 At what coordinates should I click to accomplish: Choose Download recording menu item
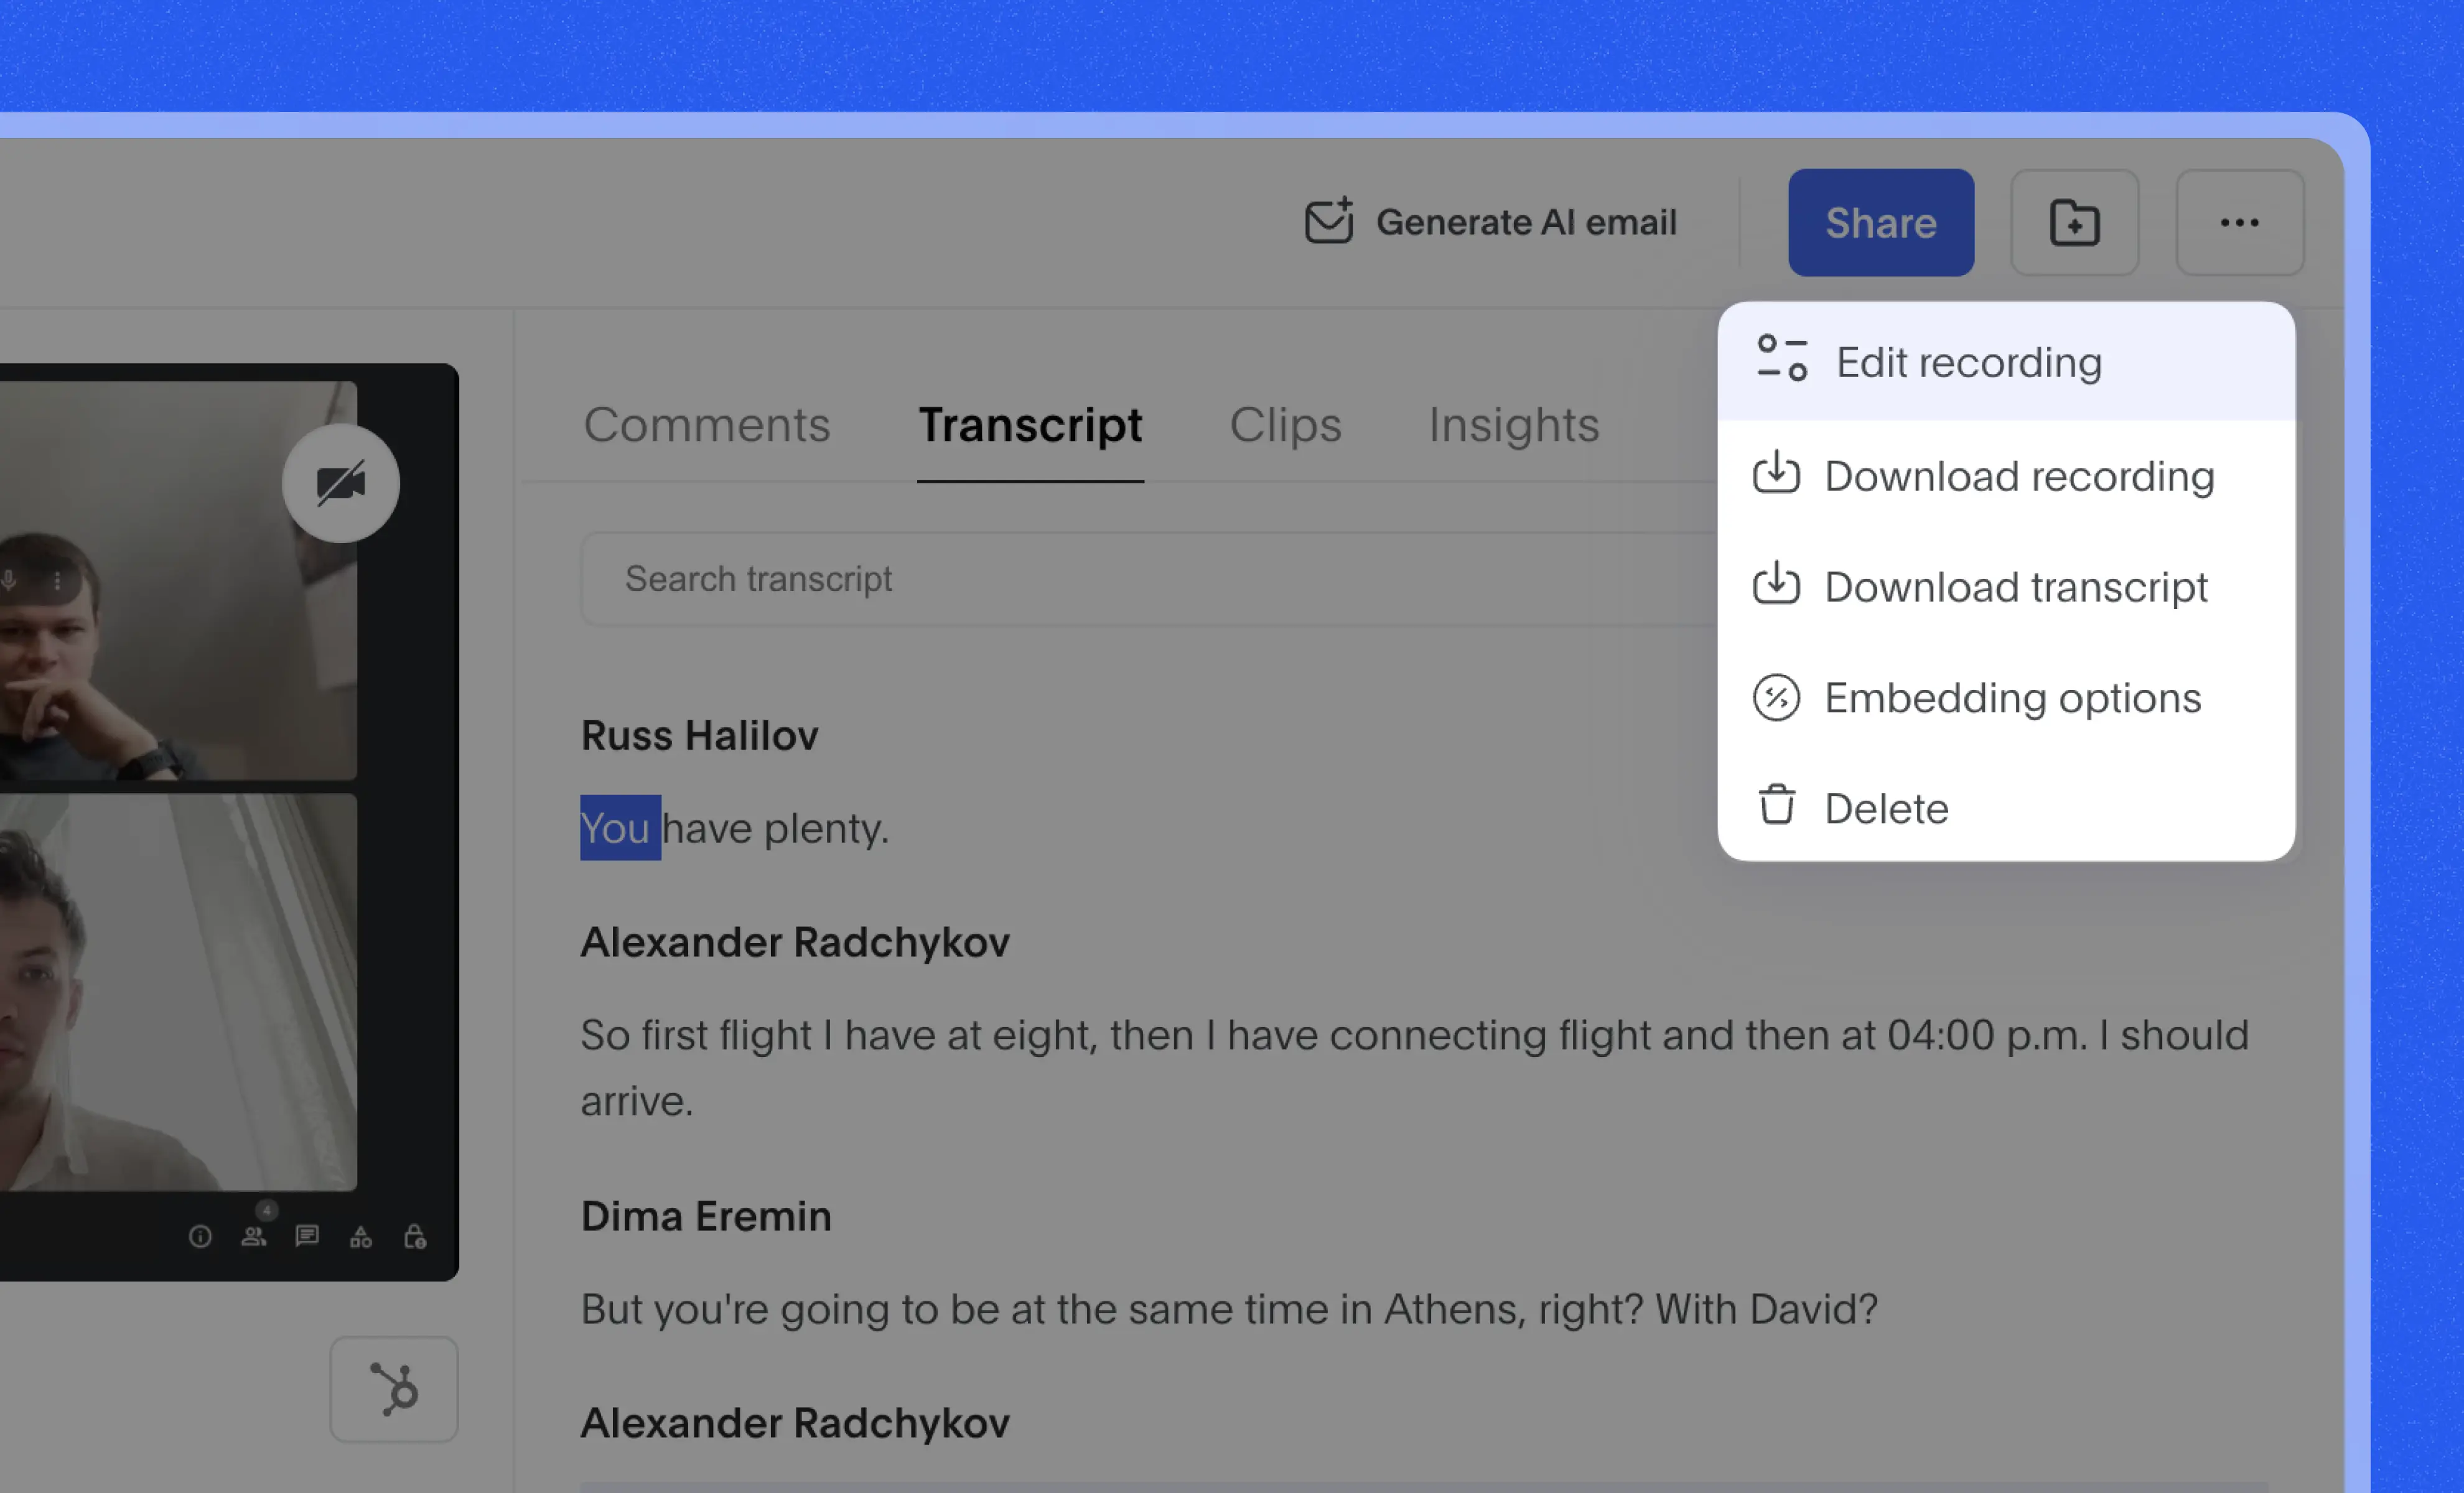[2018, 476]
